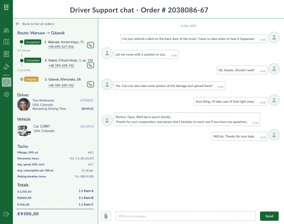Focus the Write your message input
The height and width of the screenshot is (224, 284).
click(186, 216)
